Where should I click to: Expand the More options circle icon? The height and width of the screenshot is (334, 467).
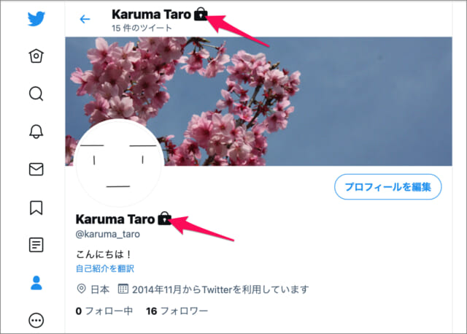click(36, 321)
